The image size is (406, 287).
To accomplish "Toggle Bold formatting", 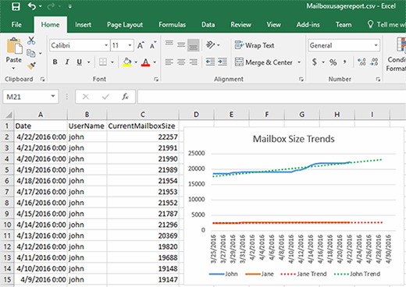I will (x=55, y=62).
